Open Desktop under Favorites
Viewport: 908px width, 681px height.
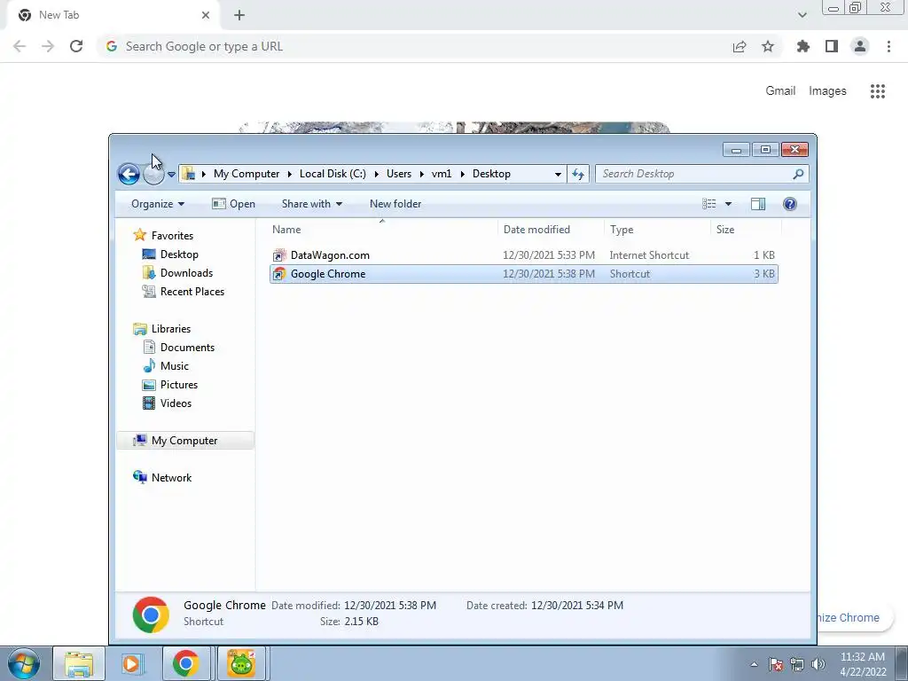coord(179,254)
